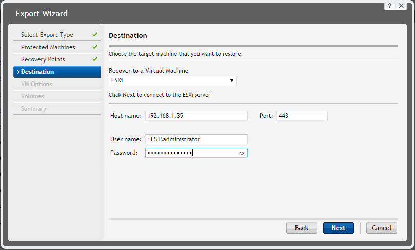This screenshot has width=415, height=250.
Task: Click the 'Password:' label
Action: (x=124, y=153)
